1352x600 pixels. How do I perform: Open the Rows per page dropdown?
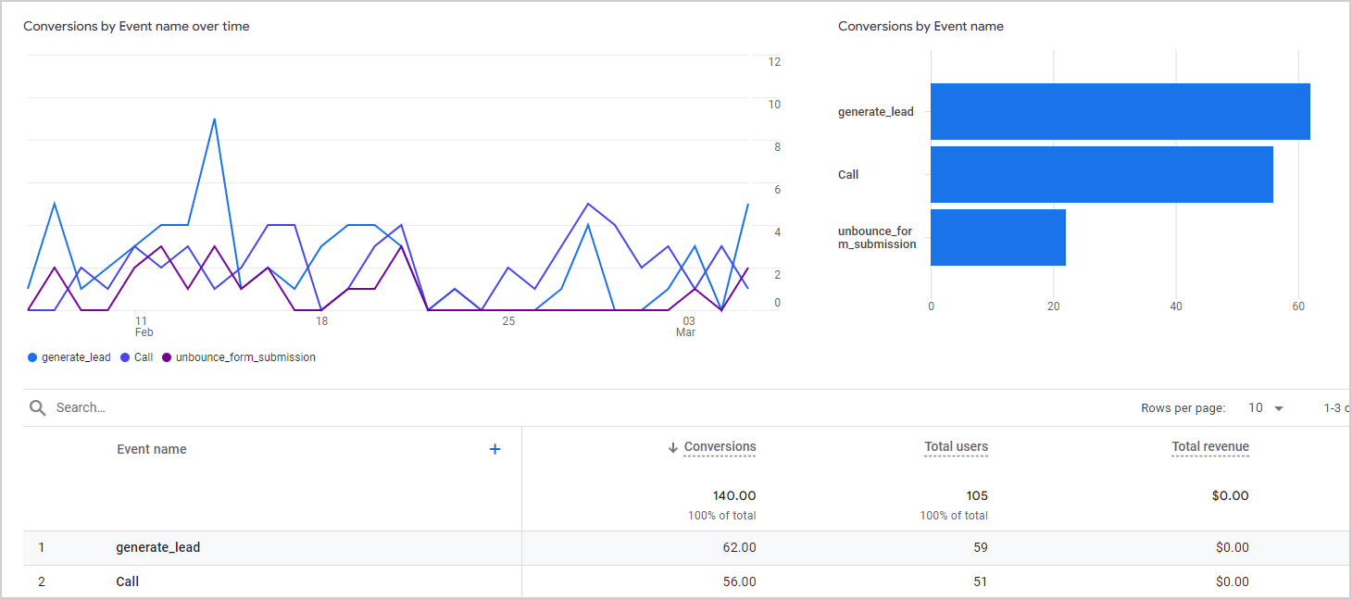pyautogui.click(x=1266, y=408)
